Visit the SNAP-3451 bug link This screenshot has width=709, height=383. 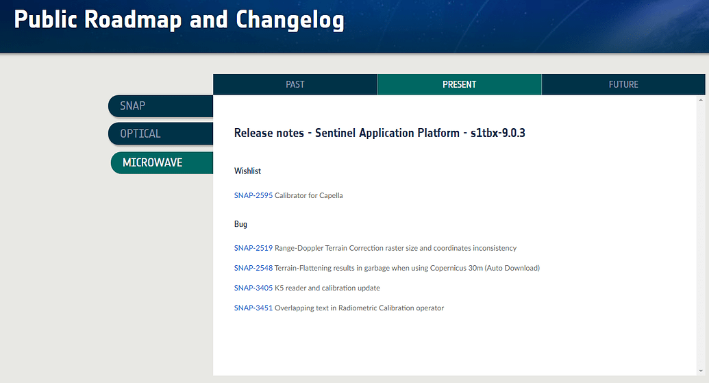(x=253, y=308)
